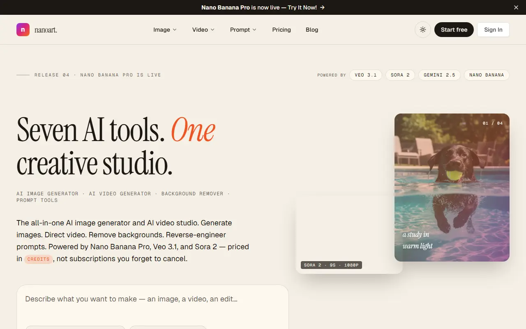Open the Pricing page
The width and height of the screenshot is (526, 329).
tap(281, 30)
